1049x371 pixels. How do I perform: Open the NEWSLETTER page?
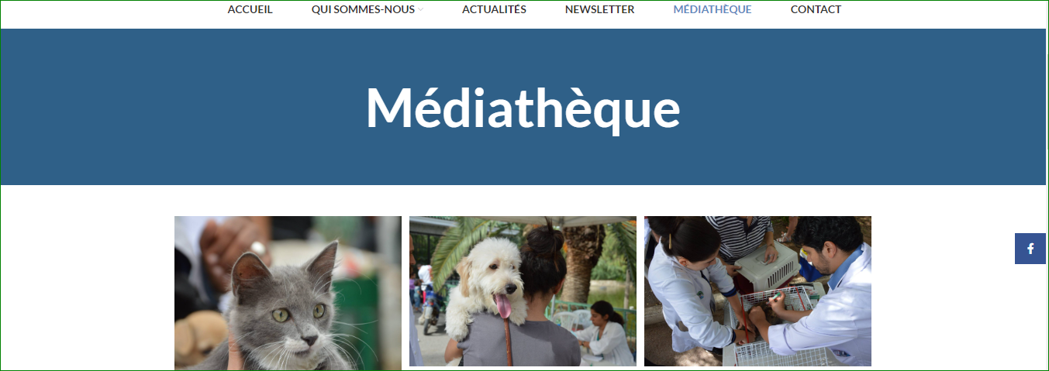[x=599, y=10]
